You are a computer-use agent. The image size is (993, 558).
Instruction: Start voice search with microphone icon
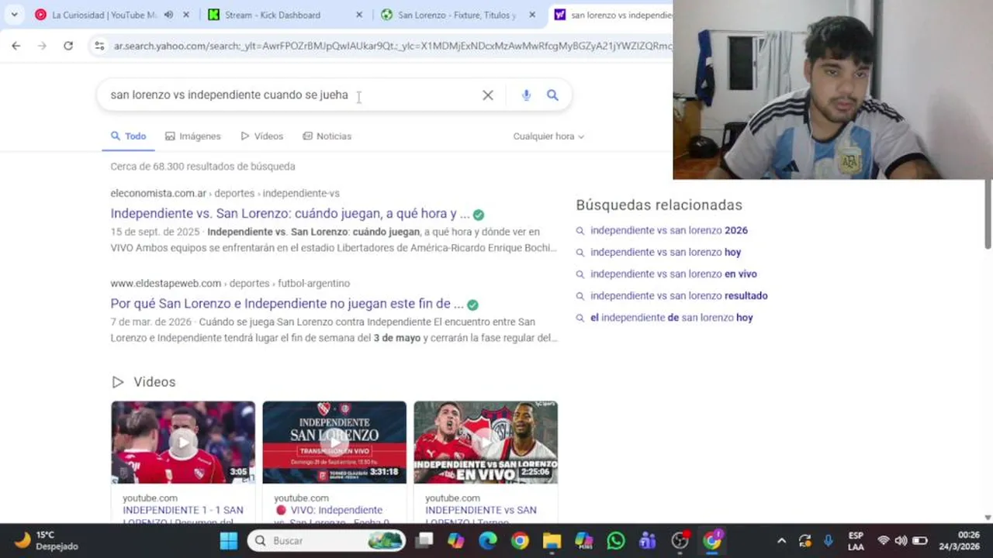tap(526, 95)
